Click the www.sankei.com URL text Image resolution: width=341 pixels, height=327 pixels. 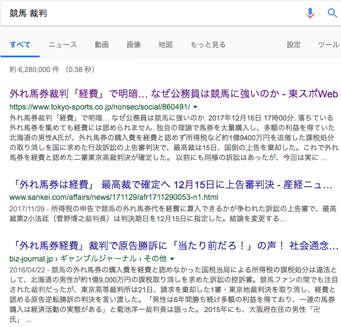click(x=114, y=197)
